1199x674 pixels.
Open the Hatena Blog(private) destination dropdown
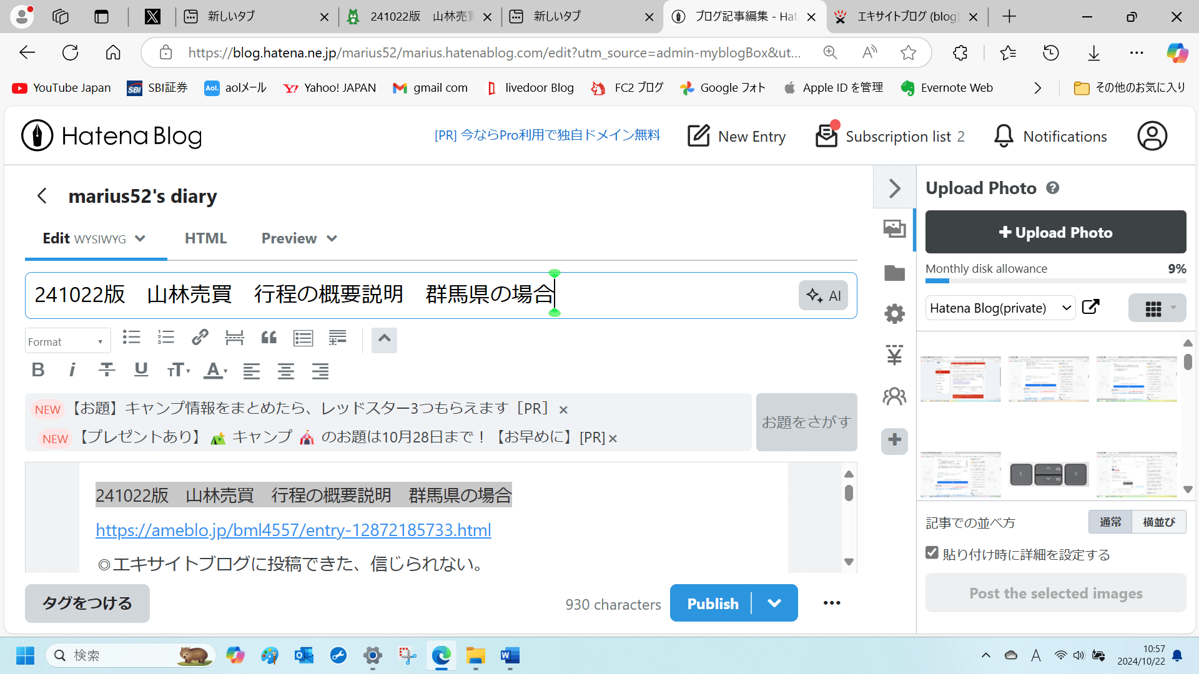(x=1000, y=308)
